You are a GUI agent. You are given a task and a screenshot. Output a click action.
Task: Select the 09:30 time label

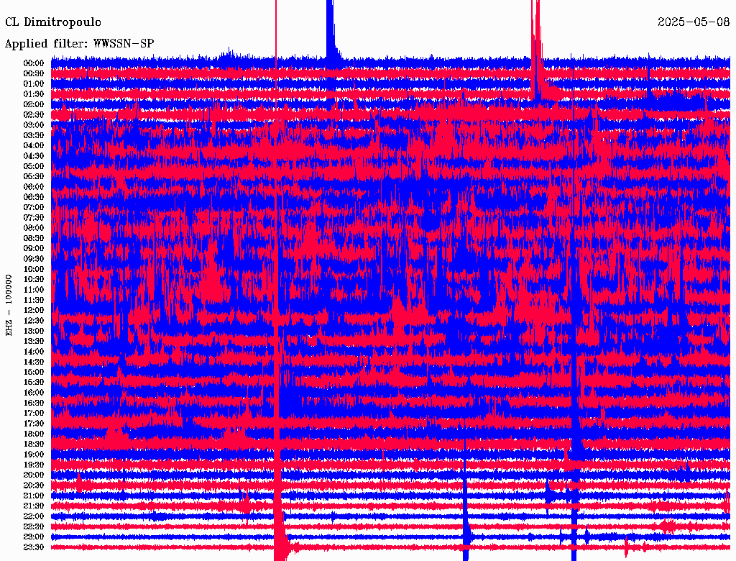tap(34, 259)
